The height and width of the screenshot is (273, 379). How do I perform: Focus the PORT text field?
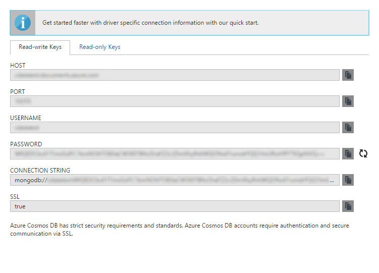click(175, 101)
